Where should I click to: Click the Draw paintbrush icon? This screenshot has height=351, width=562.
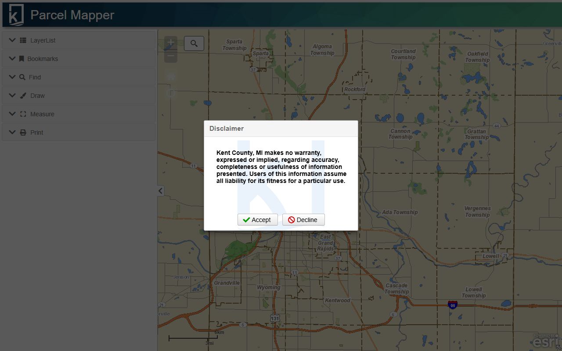tap(23, 96)
